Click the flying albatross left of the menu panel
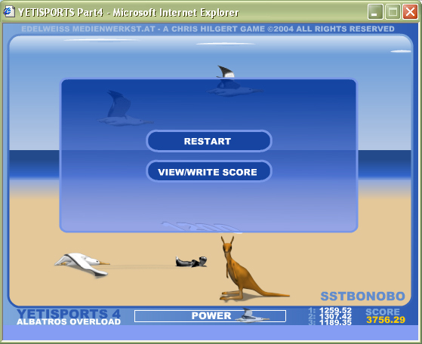Screen dimensions: 422x344 coord(125,109)
